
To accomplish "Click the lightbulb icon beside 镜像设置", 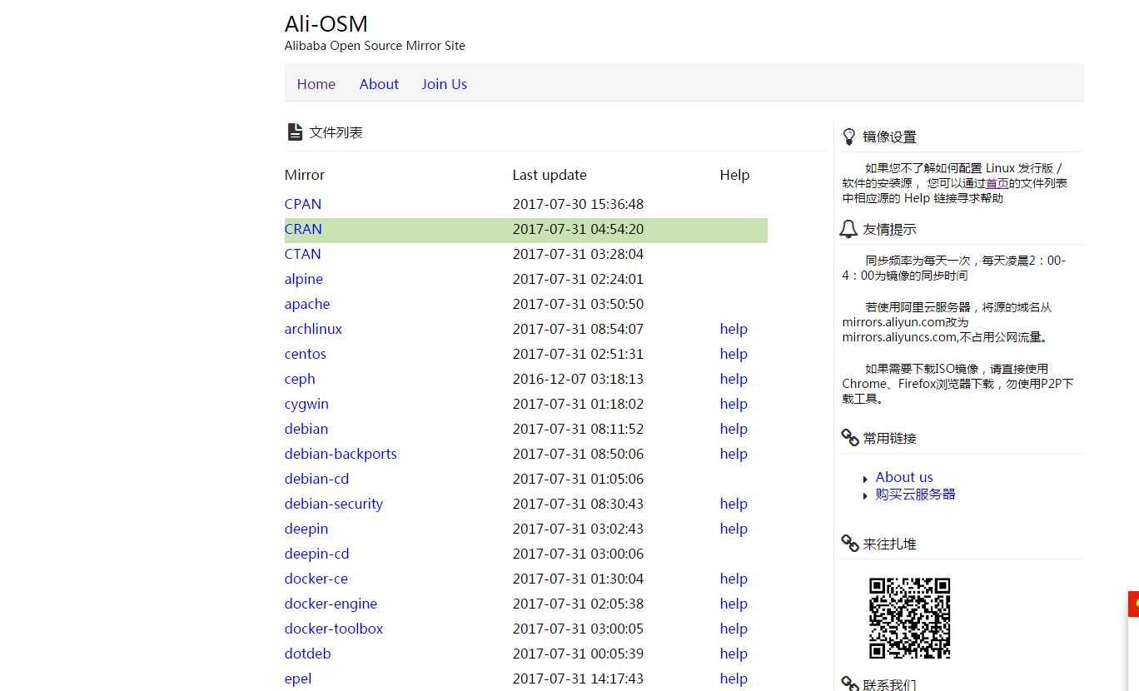I will point(849,137).
